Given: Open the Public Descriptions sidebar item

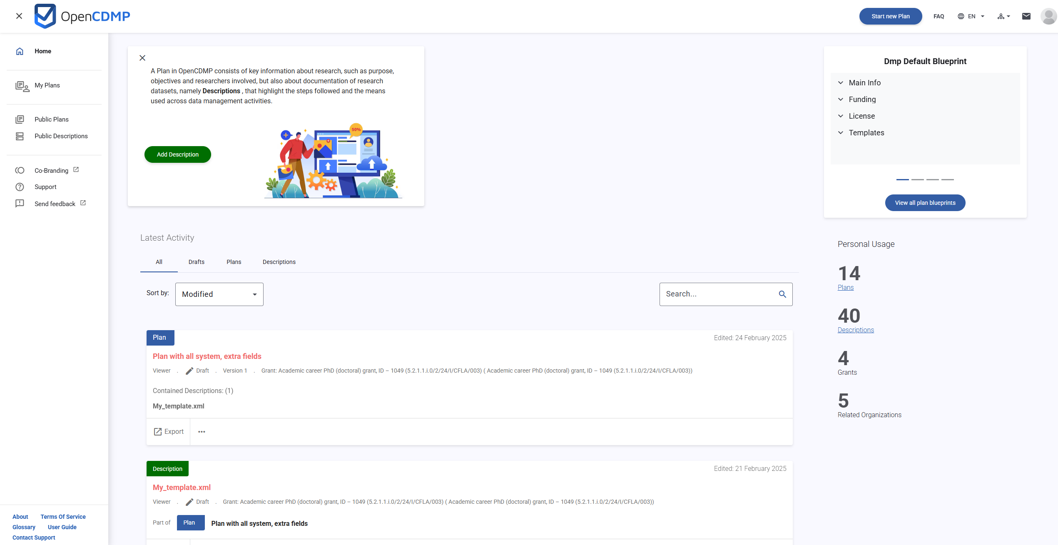Looking at the screenshot, I should click(61, 136).
